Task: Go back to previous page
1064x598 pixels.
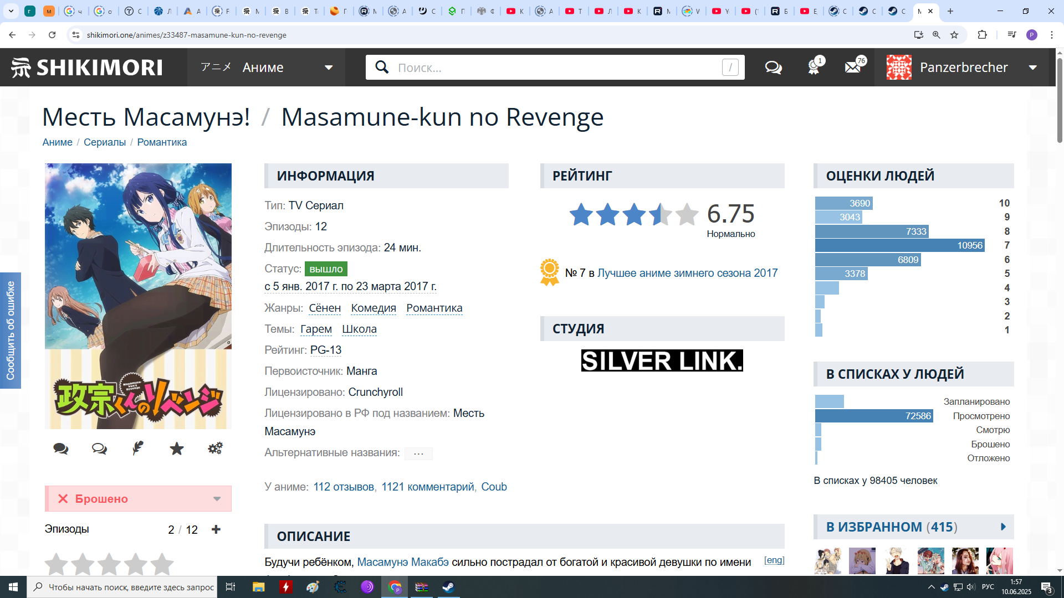Action: 12,35
